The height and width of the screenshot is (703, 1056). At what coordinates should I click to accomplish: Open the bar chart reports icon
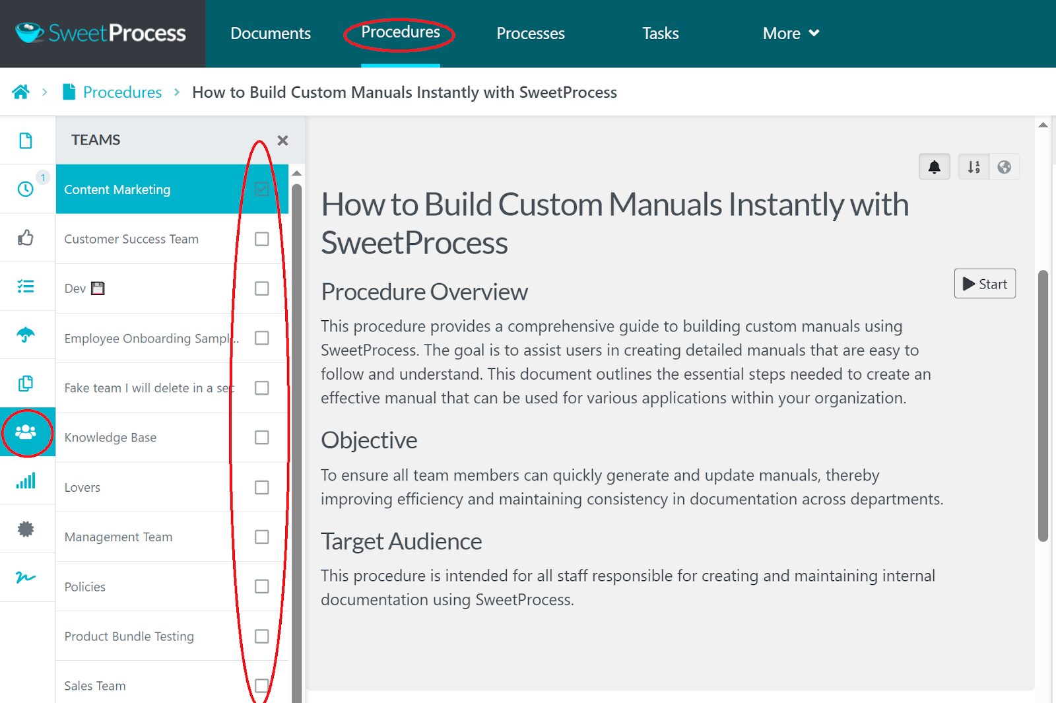pyautogui.click(x=26, y=481)
